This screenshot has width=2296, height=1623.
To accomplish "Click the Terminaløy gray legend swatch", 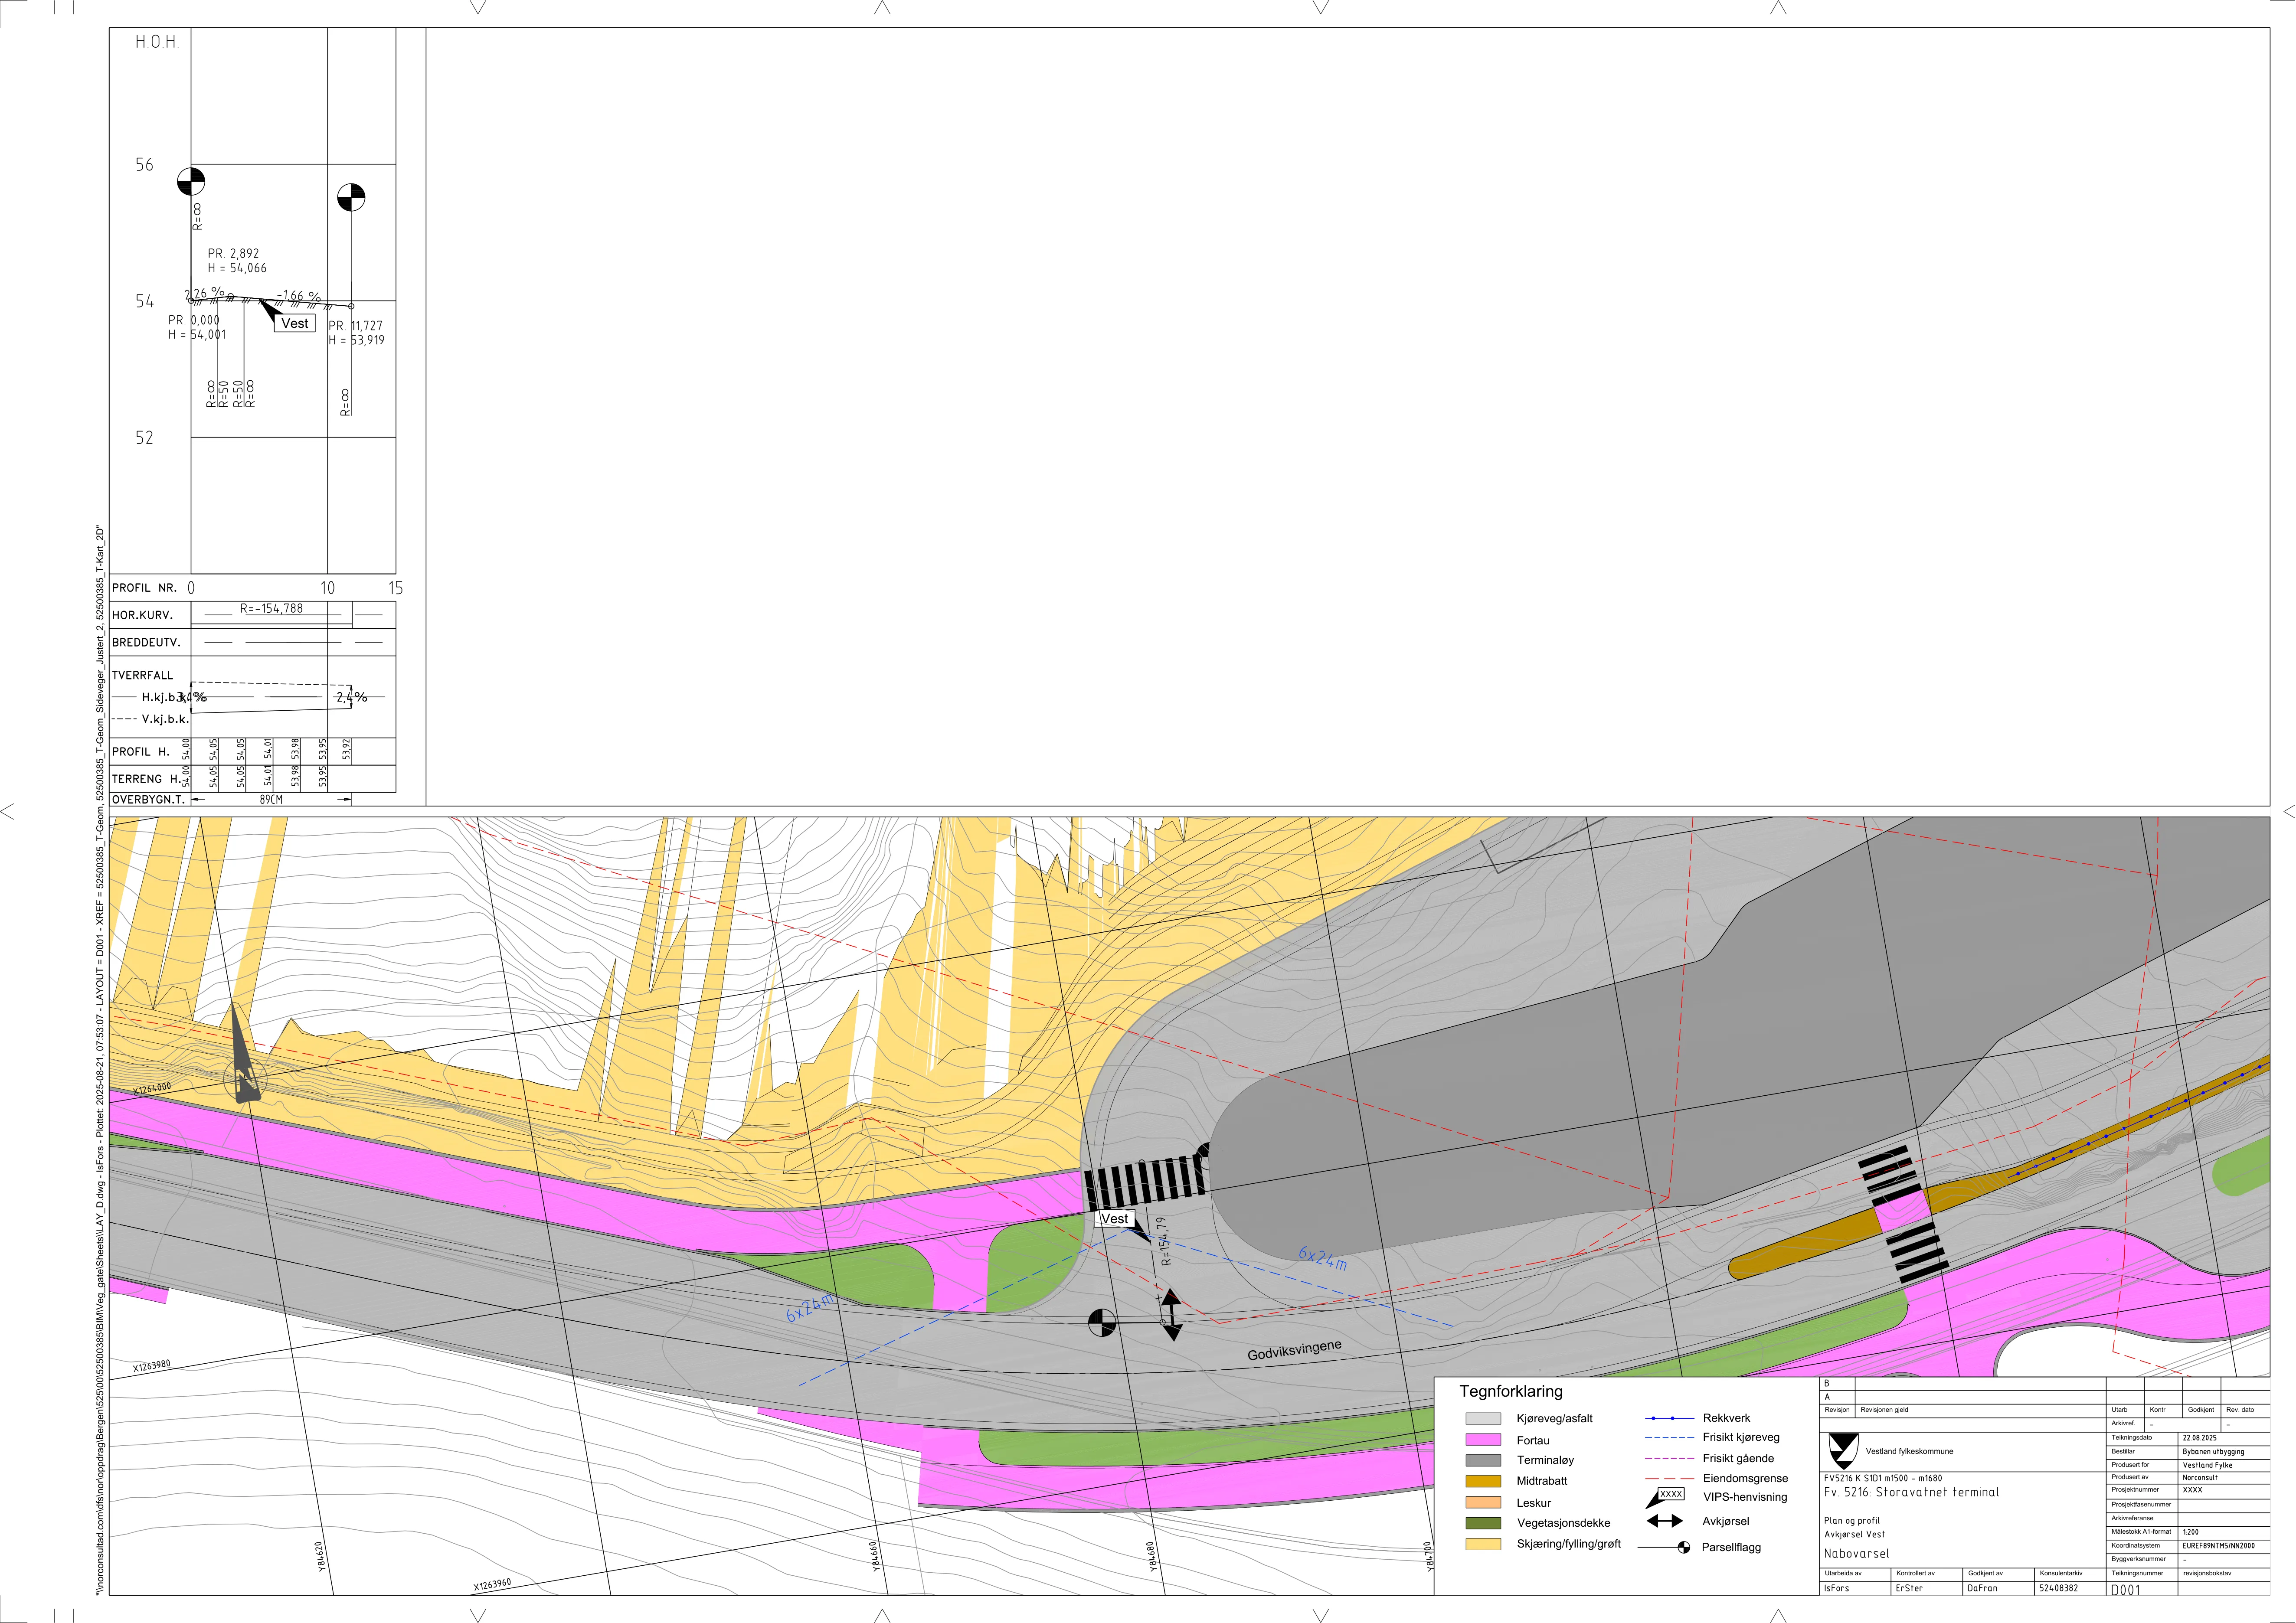I will pos(1483,1460).
